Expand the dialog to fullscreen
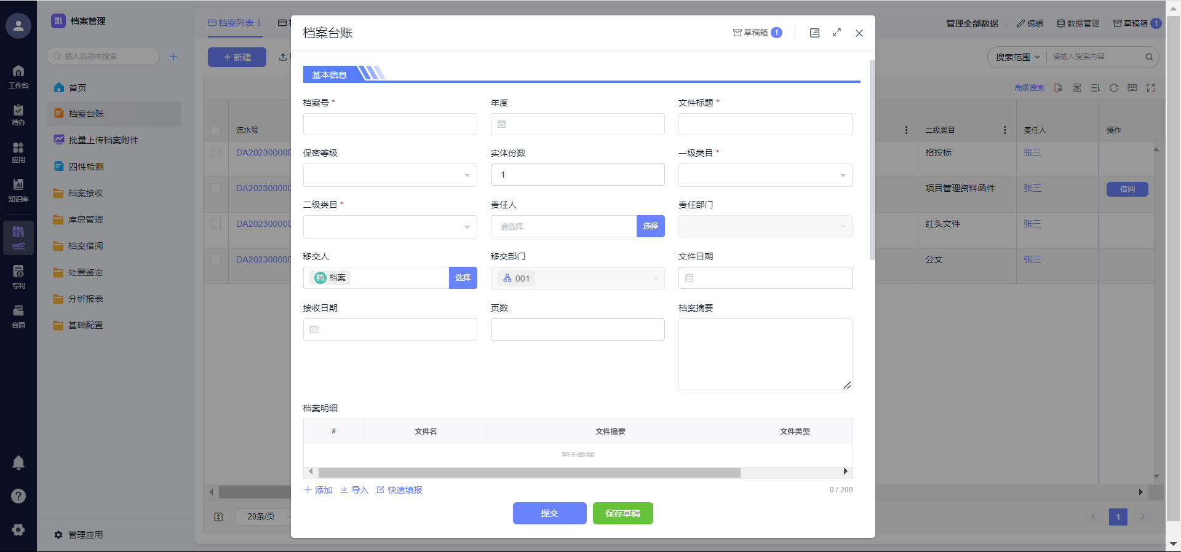The width and height of the screenshot is (1181, 552). point(837,33)
